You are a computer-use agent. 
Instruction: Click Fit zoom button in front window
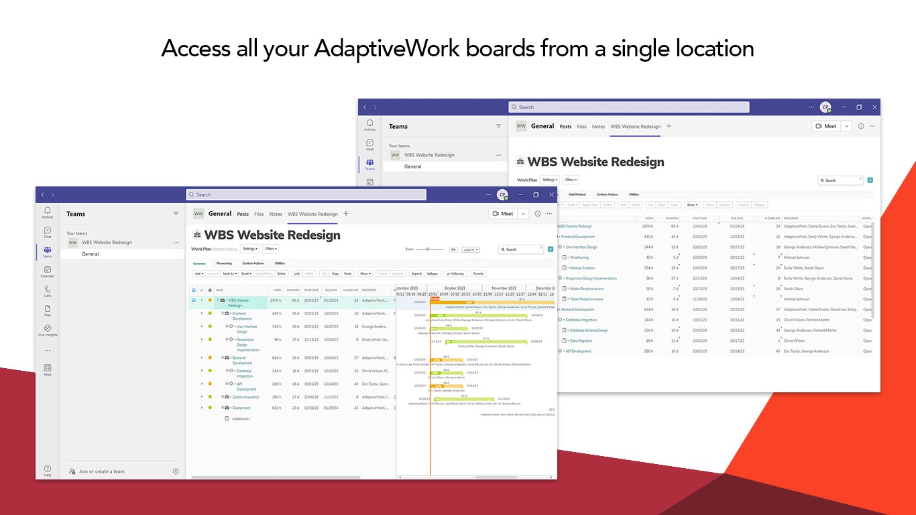click(453, 249)
